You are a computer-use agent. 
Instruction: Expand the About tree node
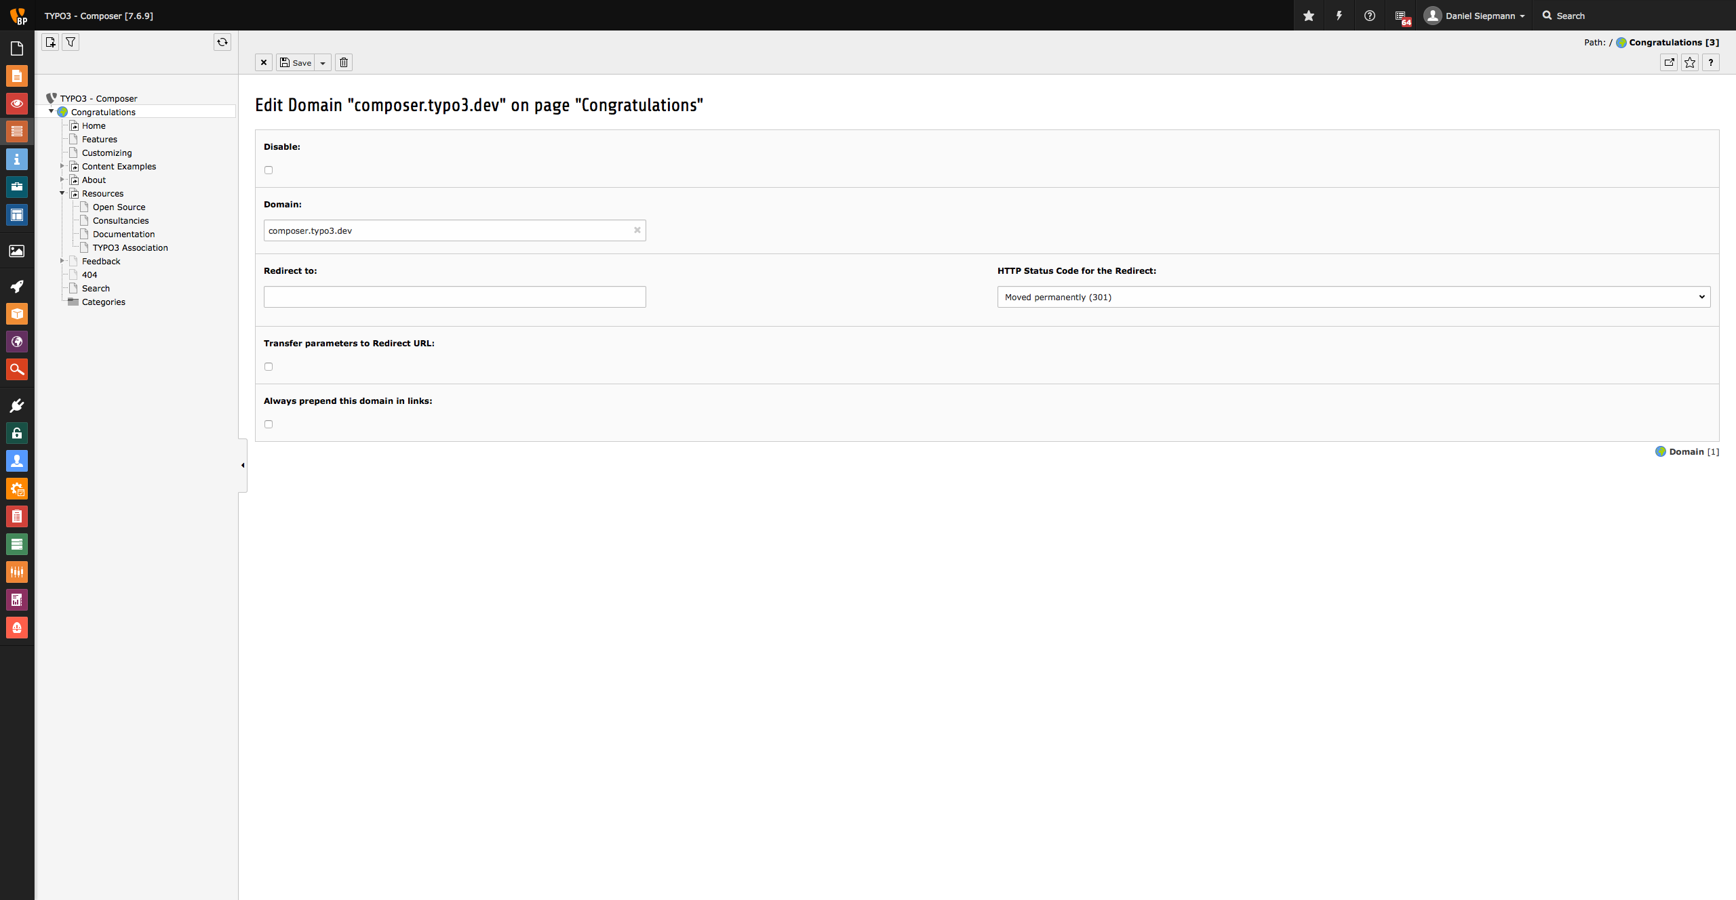coord(62,180)
